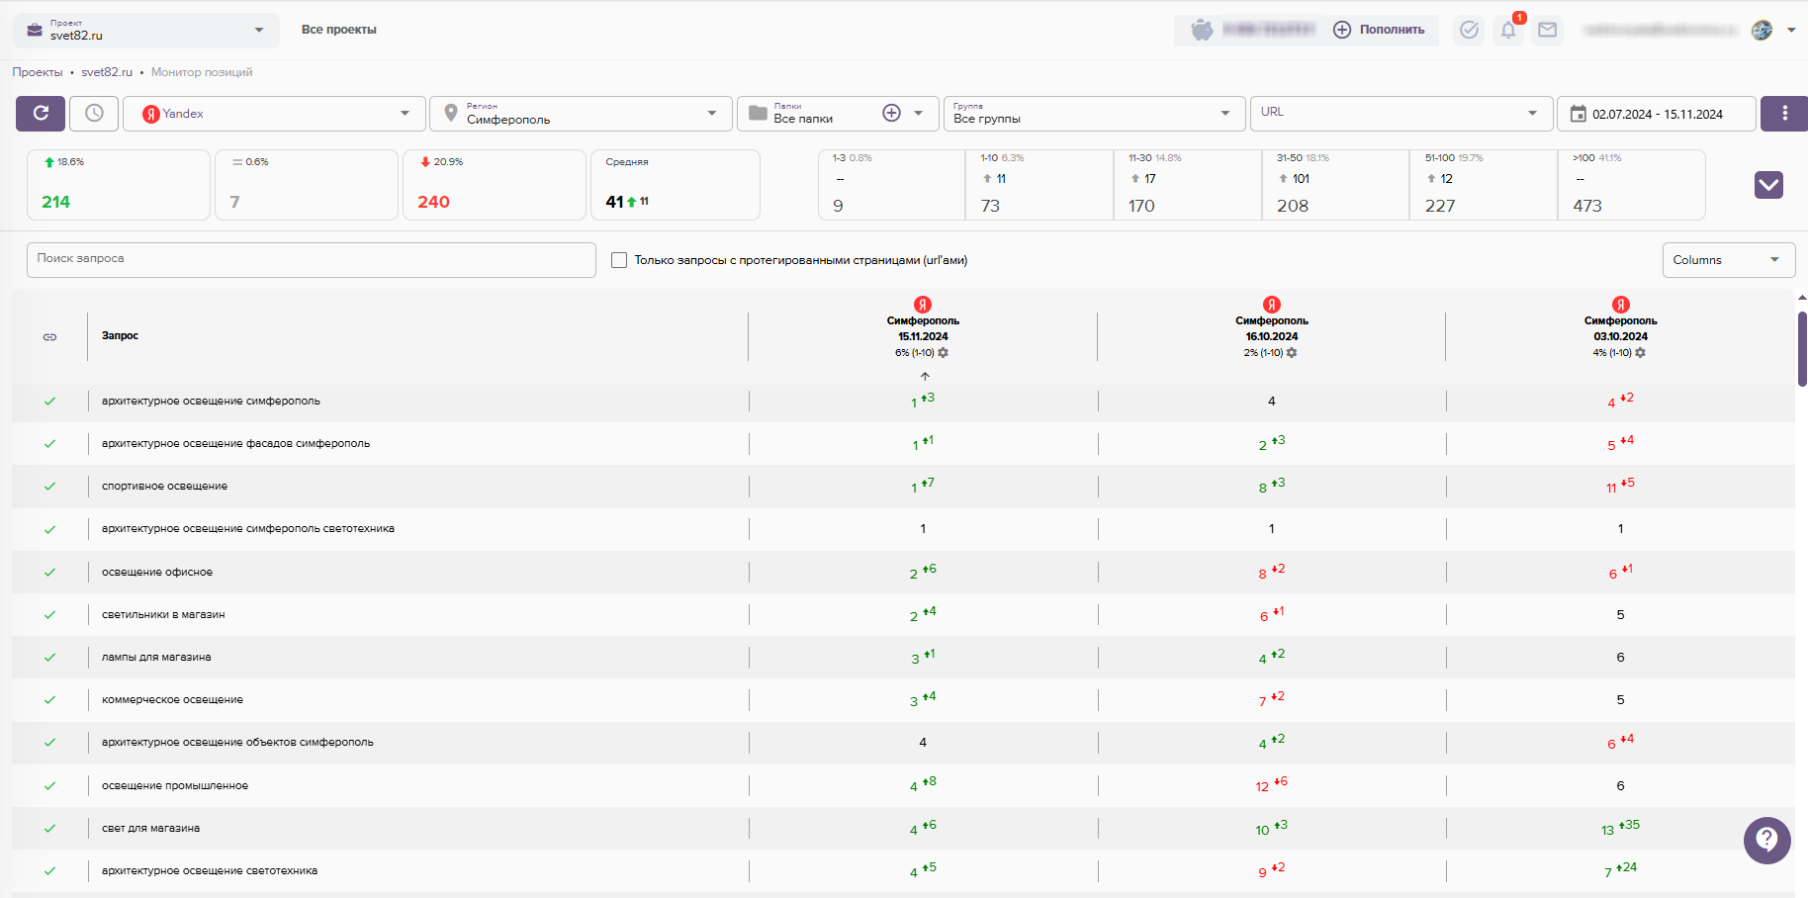Open the schedule clock icon
Screen dimensions: 1808x898
(x=94, y=114)
